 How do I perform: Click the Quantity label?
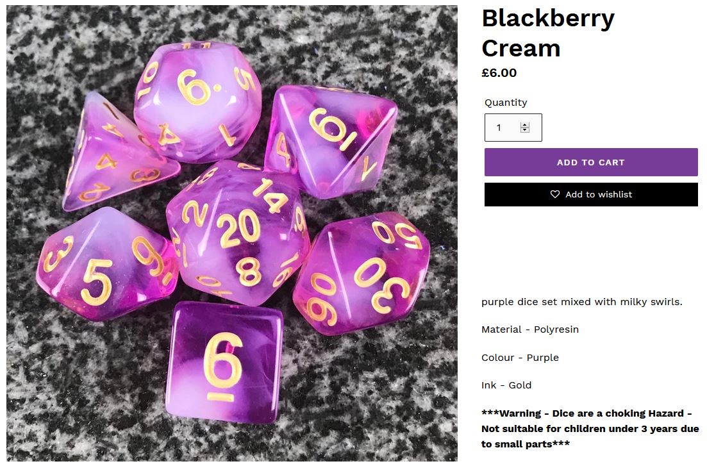506,103
